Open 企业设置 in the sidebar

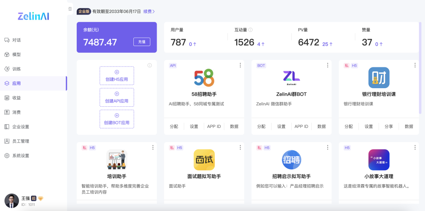click(33, 127)
